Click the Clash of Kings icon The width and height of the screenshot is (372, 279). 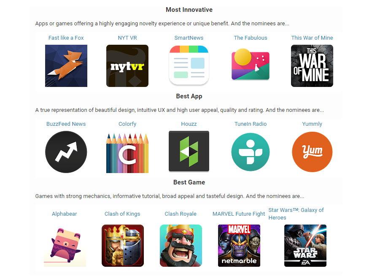(x=123, y=246)
